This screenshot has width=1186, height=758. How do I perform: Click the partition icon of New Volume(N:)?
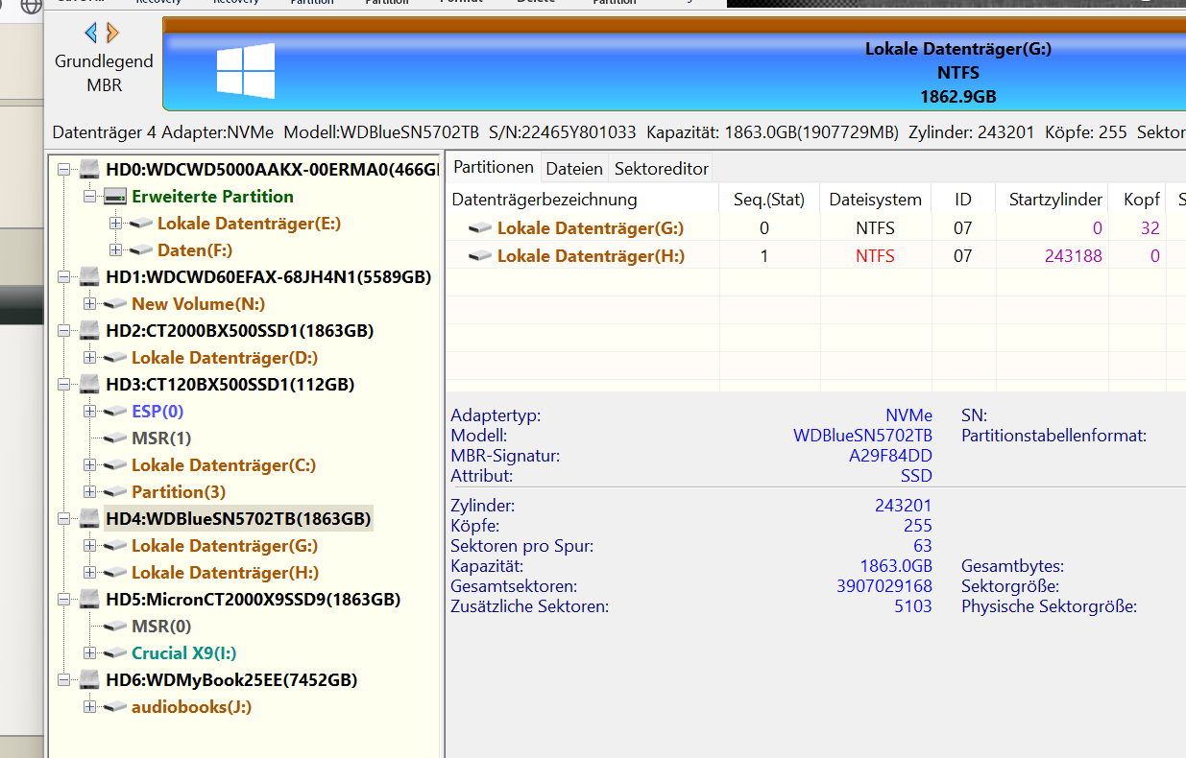point(115,304)
